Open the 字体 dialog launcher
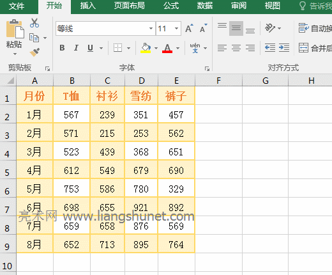 207,68
